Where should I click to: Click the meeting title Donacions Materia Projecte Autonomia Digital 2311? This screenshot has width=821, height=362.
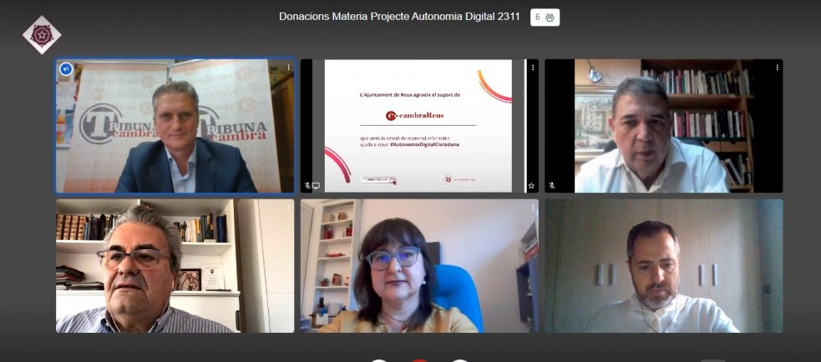[x=399, y=17]
